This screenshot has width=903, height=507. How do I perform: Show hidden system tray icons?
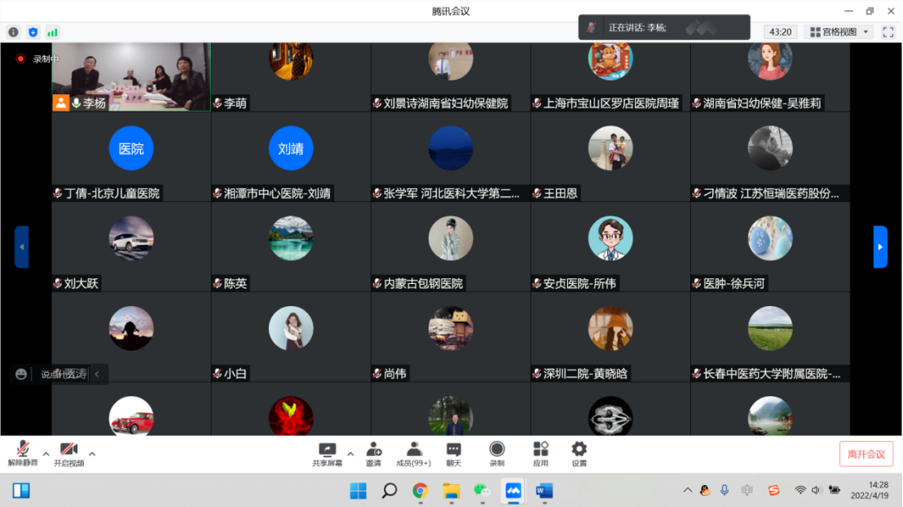[x=688, y=491]
